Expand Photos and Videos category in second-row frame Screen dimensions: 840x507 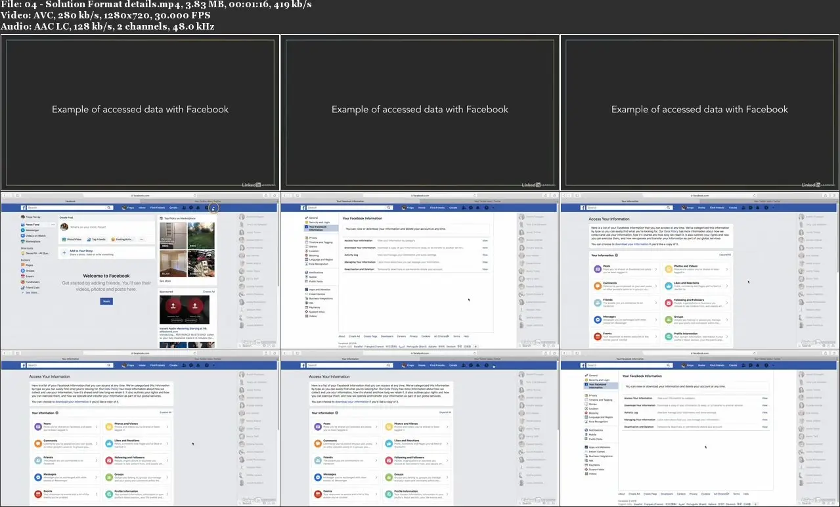pos(697,269)
